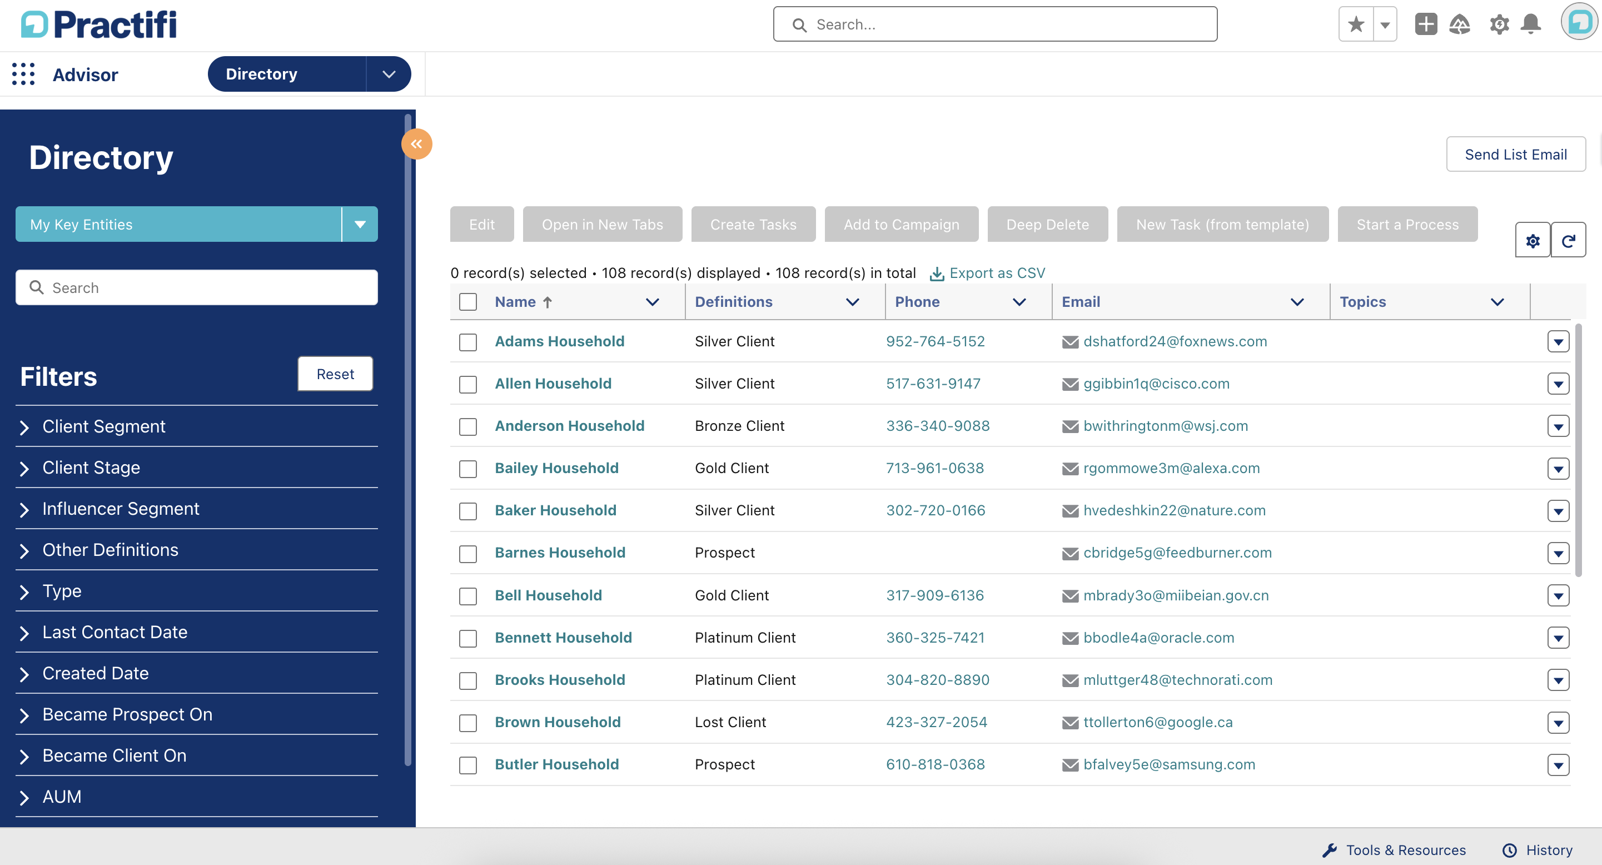Click the Practifi logo
This screenshot has width=1602, height=865.
coord(99,25)
